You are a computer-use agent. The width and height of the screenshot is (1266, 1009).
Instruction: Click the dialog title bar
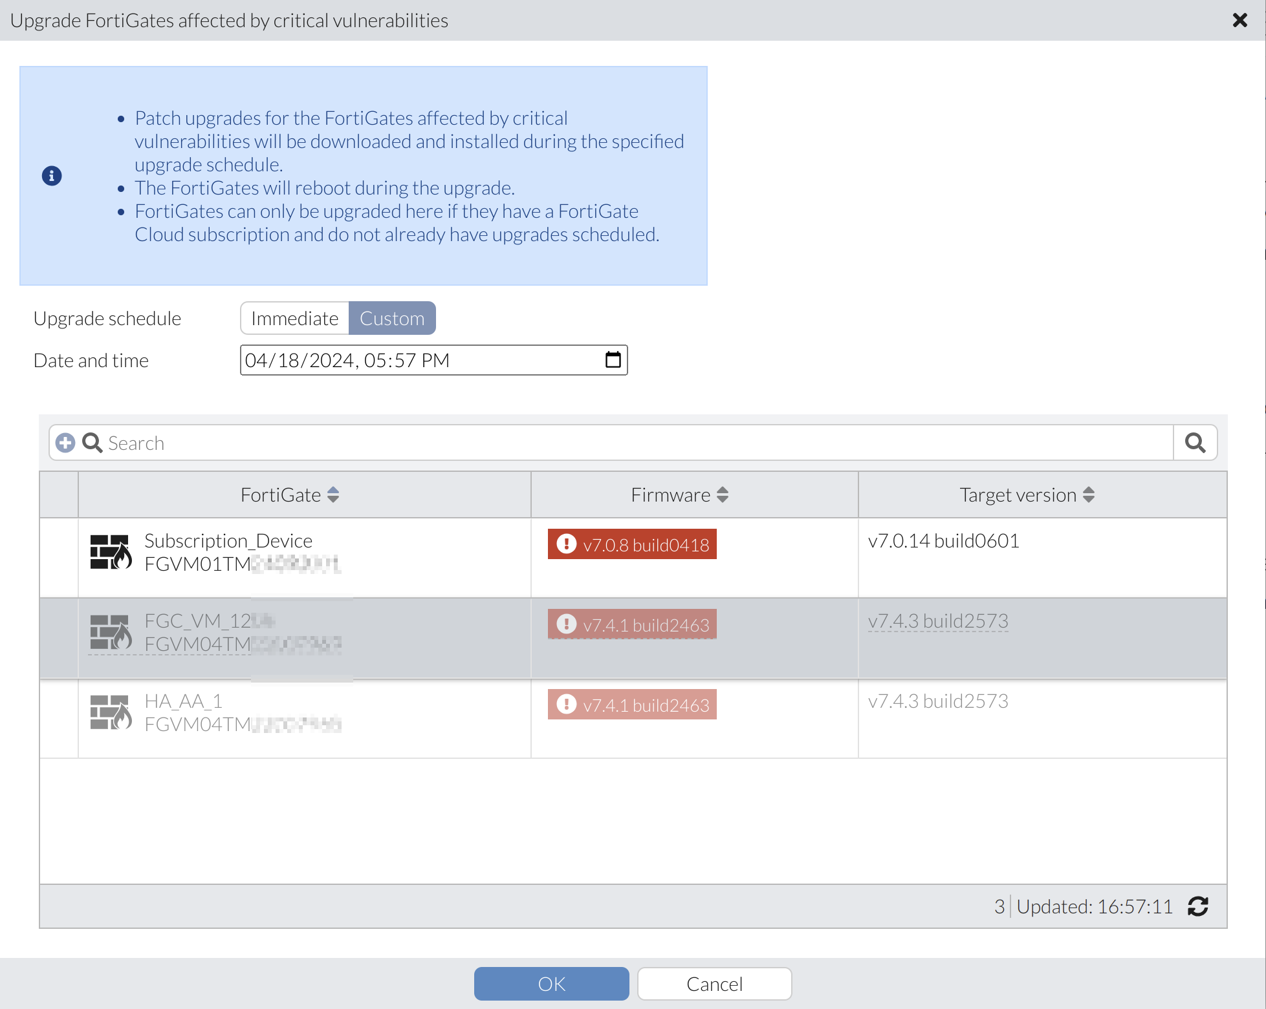226,20
